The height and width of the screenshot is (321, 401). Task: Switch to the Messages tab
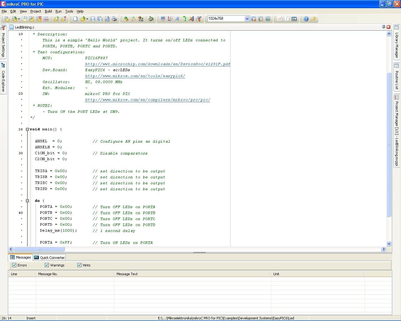click(20, 257)
